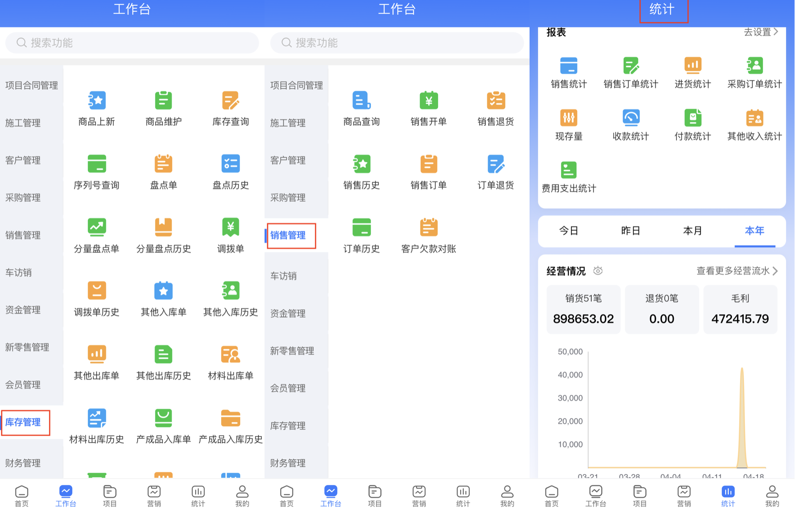795x512 pixels.
Task: Open 销售订单统计 report icon
Action: (x=631, y=66)
